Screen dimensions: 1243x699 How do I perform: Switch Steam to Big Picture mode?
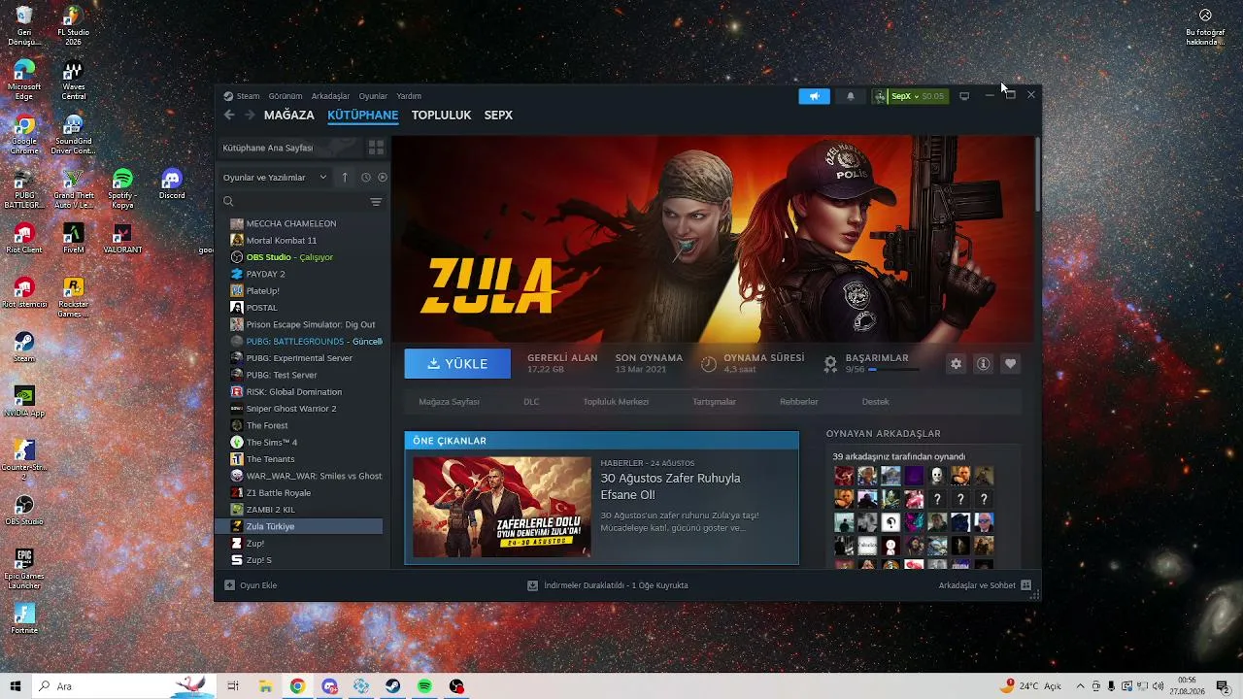point(964,96)
